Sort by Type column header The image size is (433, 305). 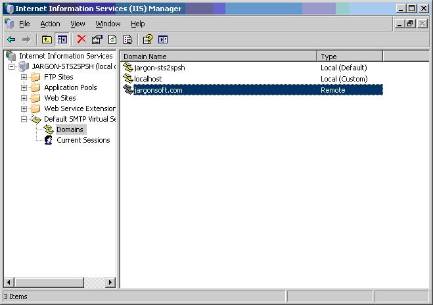[350, 57]
